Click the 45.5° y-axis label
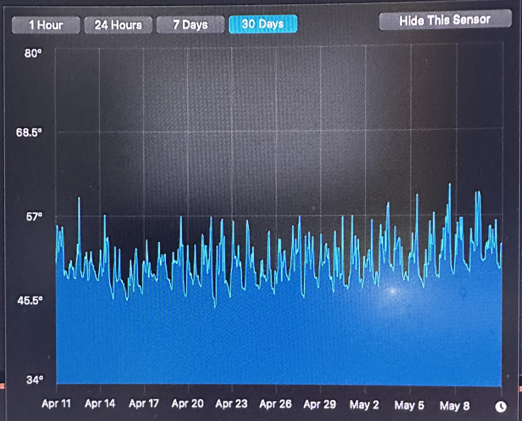Screen dimensions: 522x421 coord(30,301)
